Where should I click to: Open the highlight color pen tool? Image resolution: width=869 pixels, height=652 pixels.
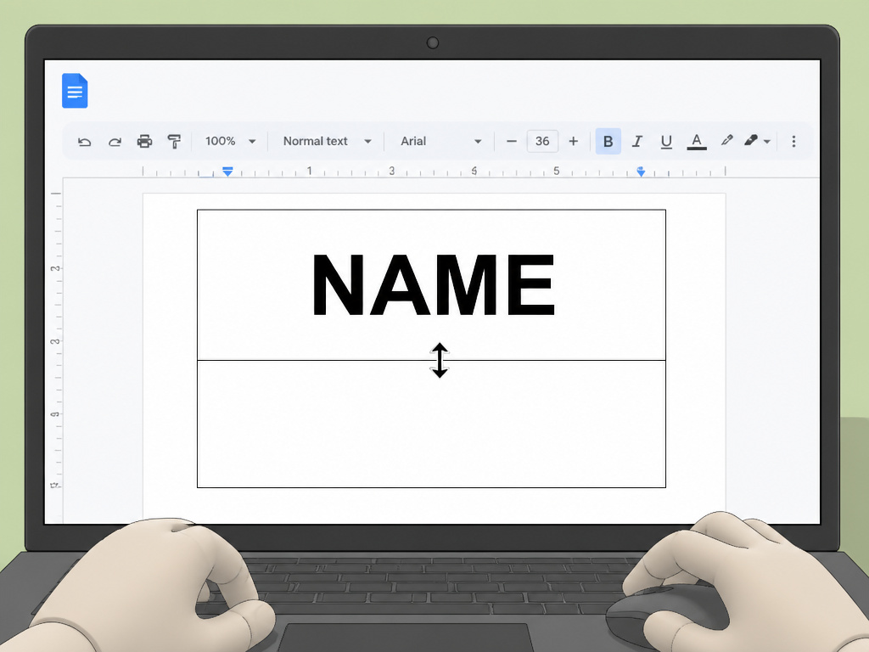(726, 141)
